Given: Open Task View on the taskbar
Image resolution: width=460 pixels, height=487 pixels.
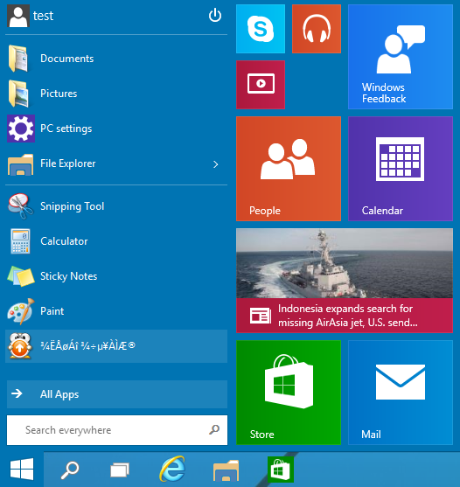Looking at the screenshot, I should (120, 470).
